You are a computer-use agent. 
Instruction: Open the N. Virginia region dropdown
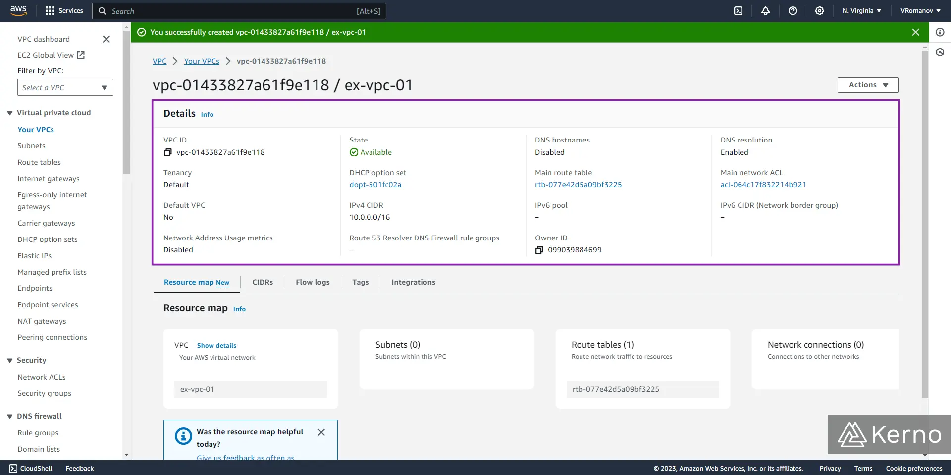click(861, 11)
